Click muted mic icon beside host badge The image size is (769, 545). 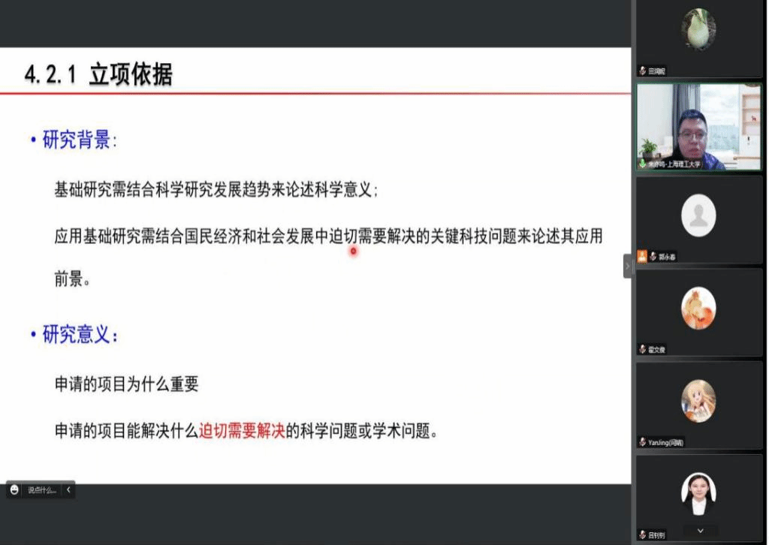point(653,257)
